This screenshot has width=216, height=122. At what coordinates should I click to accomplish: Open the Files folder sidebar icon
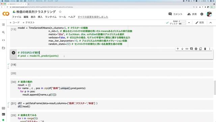pos(3,48)
